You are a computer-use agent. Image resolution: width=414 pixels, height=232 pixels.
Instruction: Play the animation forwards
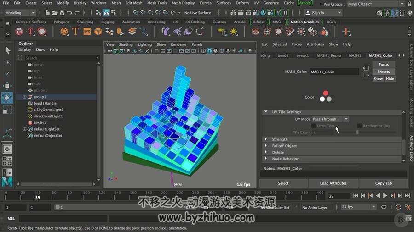pos(385,195)
